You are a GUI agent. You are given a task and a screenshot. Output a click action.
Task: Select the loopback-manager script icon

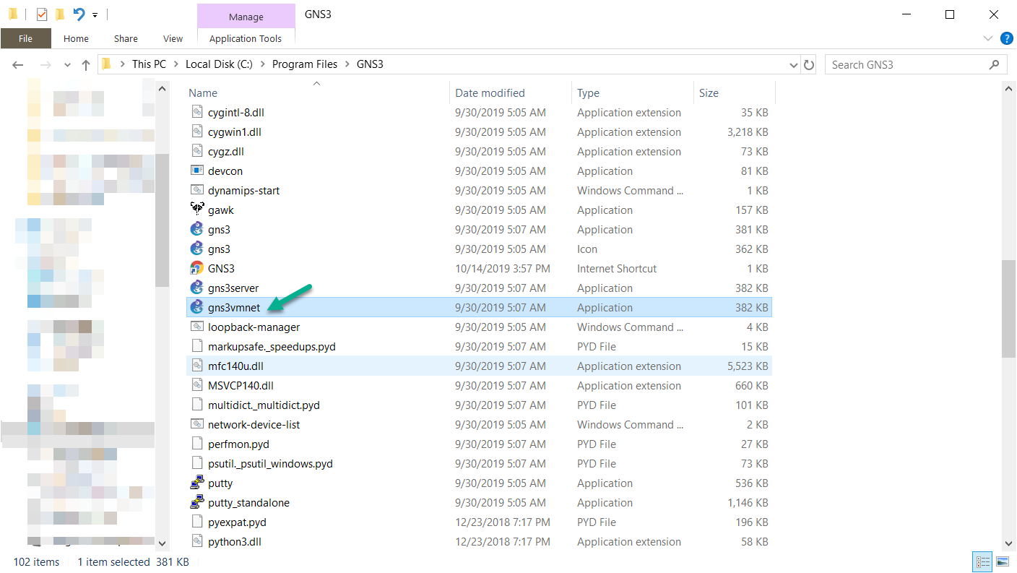(197, 327)
